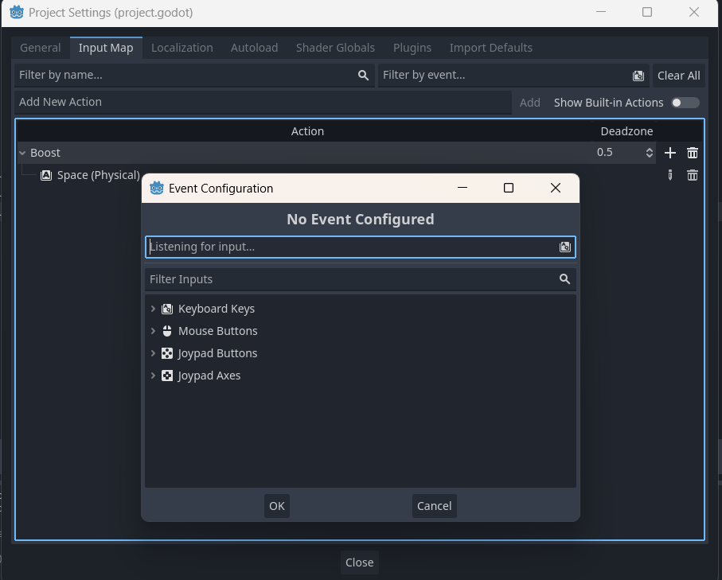
Task: Edit the Space (Physical) event pencil icon
Action: [670, 175]
